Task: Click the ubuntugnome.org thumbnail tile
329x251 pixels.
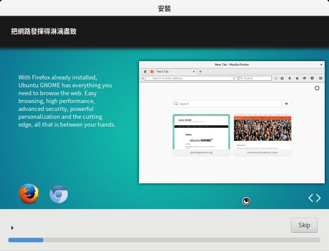Action: click(201, 134)
